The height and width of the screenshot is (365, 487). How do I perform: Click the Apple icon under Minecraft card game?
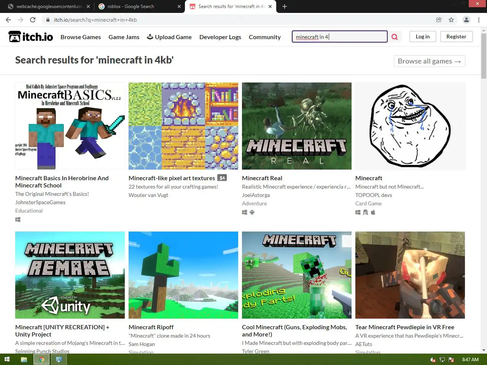pos(373,212)
